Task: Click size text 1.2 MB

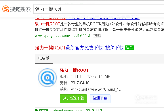Action: [x=104, y=76]
